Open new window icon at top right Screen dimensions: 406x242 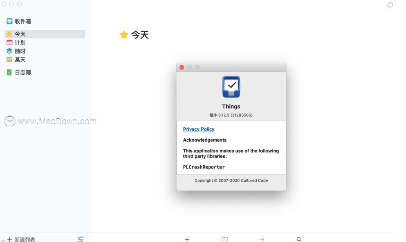click(x=390, y=4)
